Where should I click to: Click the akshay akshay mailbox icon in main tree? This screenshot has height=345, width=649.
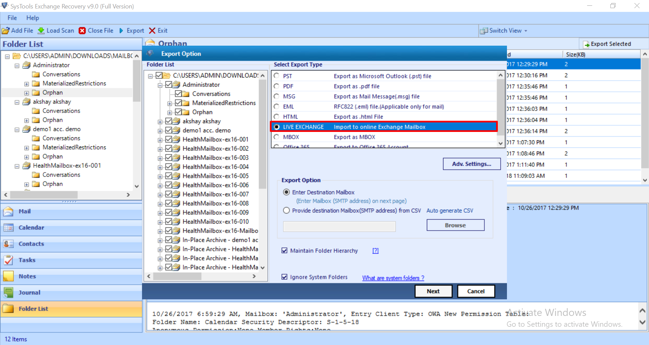pyautogui.click(x=26, y=101)
